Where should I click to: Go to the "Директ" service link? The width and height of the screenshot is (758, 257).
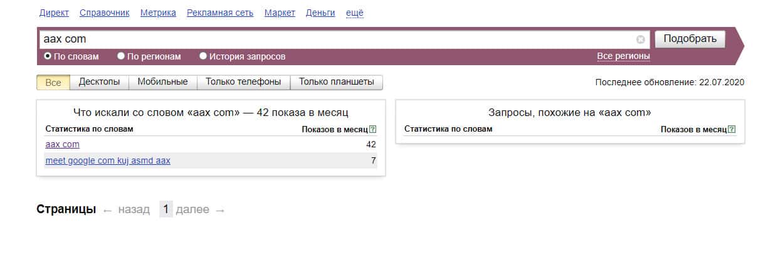click(54, 13)
